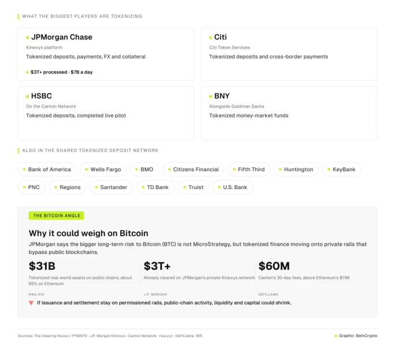
Task: Click 'Kinexys platform' subtitle
Action: click(44, 47)
